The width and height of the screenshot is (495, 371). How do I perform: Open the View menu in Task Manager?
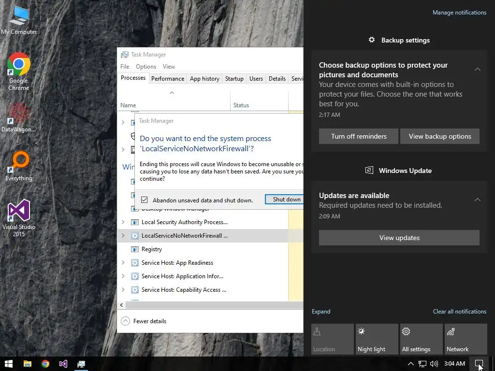tap(169, 67)
